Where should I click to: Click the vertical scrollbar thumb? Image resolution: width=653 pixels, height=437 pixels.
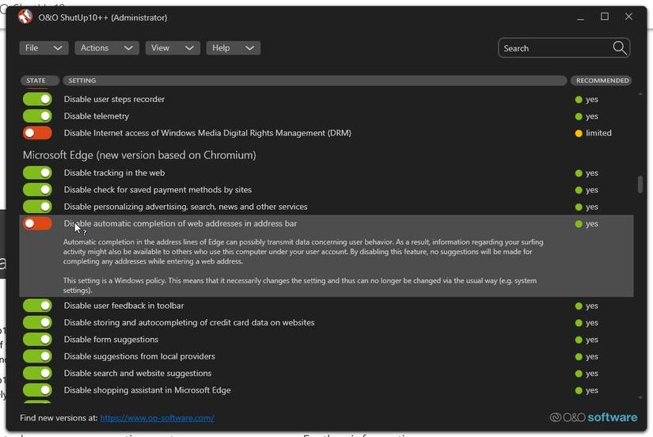point(640,184)
